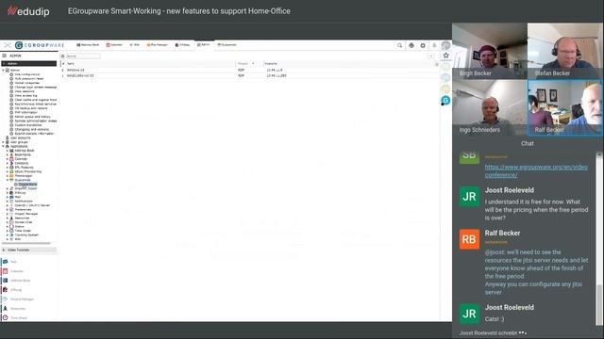This screenshot has height=339, width=604.
Task: Select the second connection row with RDP
Action: pos(249,76)
